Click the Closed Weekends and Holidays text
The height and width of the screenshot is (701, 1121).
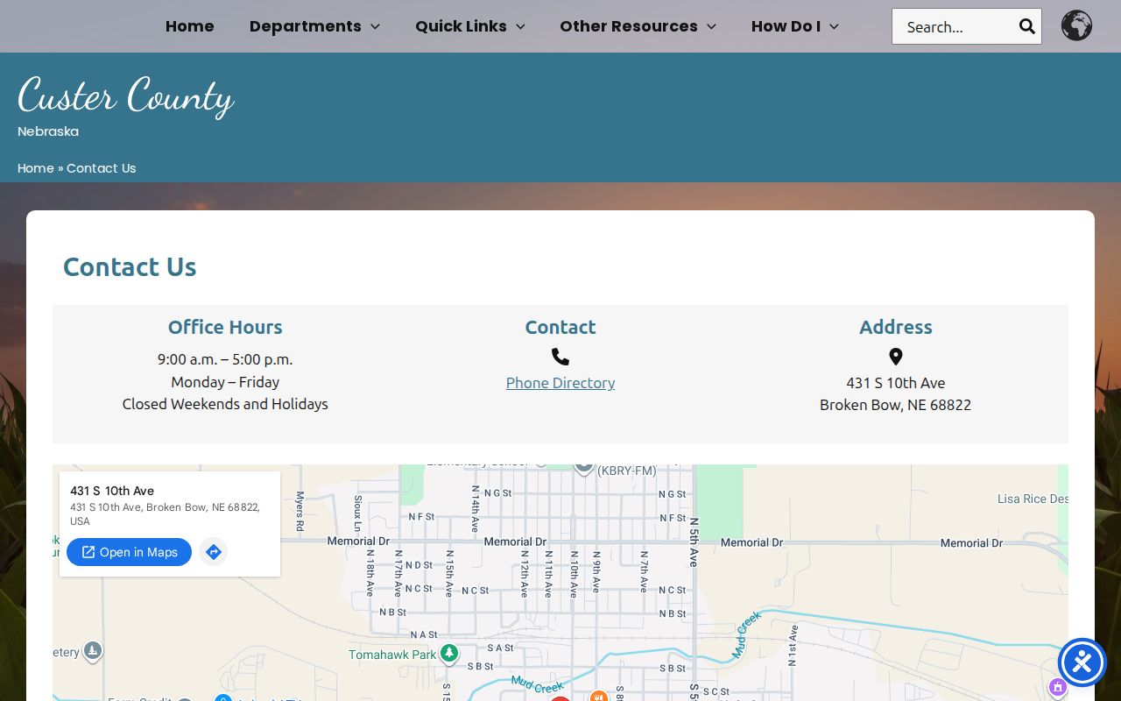tap(225, 404)
